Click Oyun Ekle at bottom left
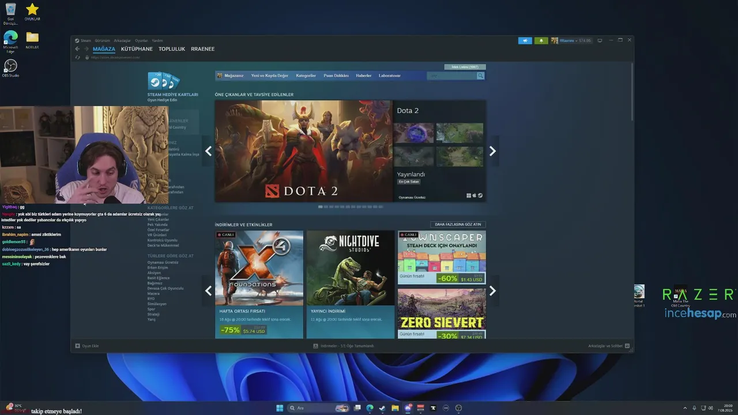The image size is (738, 415). click(x=87, y=346)
